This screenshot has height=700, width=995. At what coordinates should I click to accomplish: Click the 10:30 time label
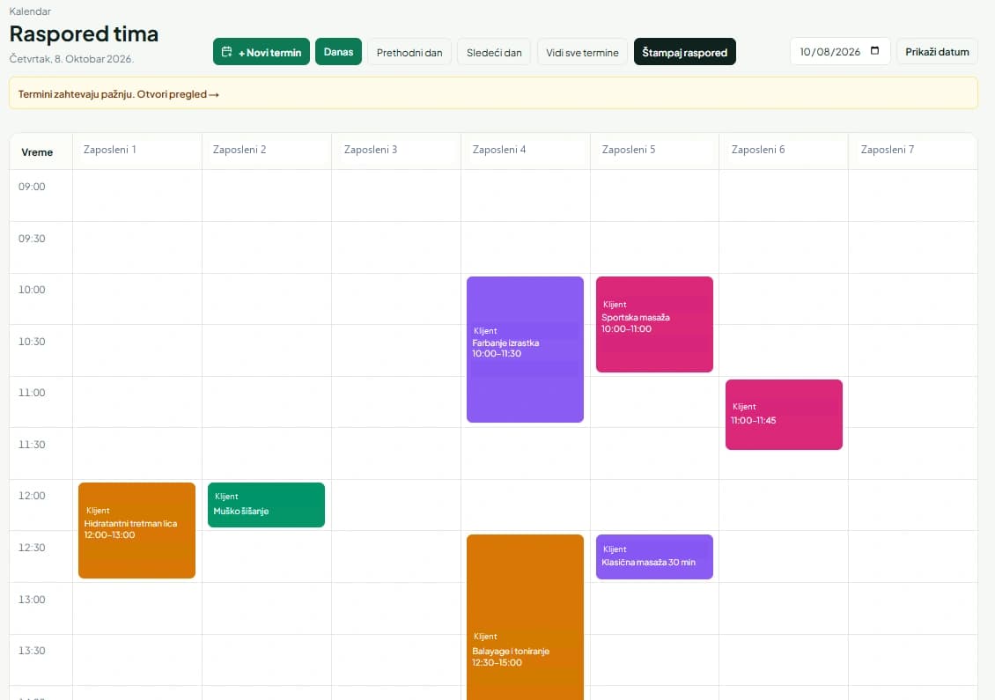click(x=32, y=342)
